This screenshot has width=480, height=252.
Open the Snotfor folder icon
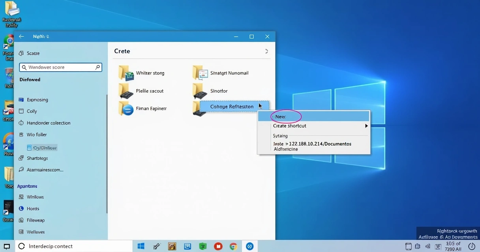coord(200,91)
